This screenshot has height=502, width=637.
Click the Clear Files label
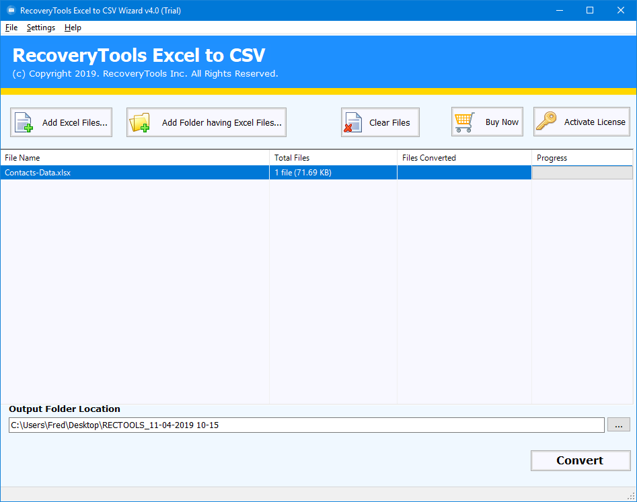[x=389, y=122]
